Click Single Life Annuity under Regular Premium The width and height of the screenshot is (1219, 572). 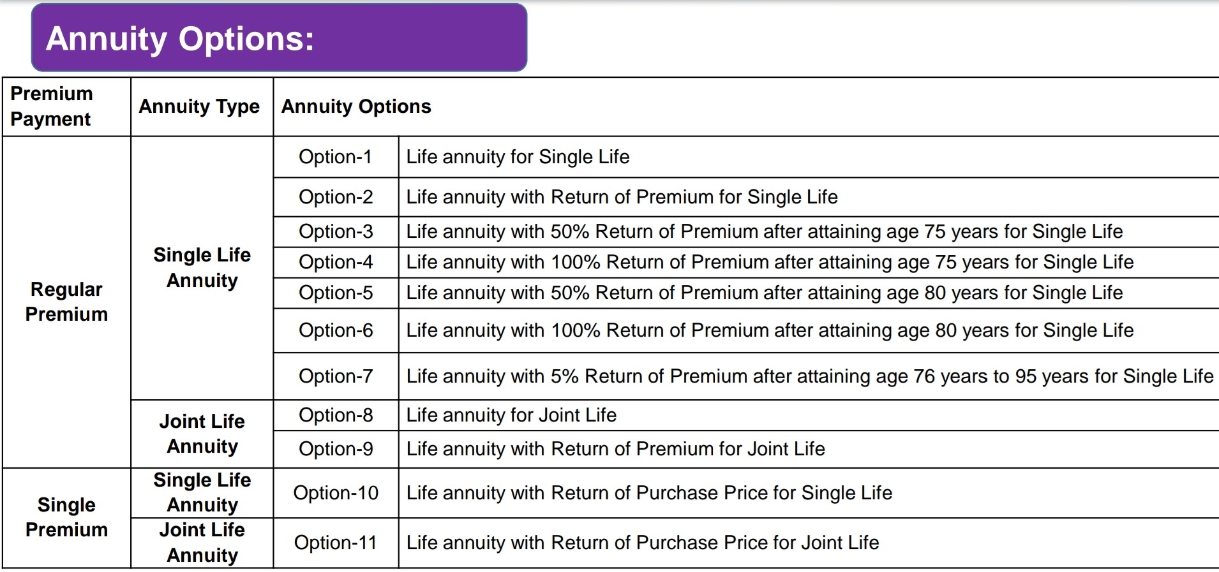tap(202, 268)
